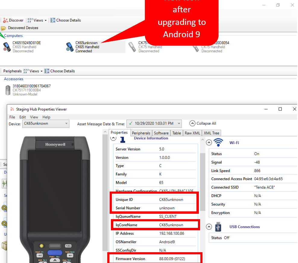Screen dimensions: 298x263
Task: Collapse the Device Information section
Action: tap(113, 138)
